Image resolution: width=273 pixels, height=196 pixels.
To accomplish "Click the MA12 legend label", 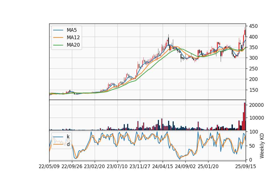I will coord(73,37).
